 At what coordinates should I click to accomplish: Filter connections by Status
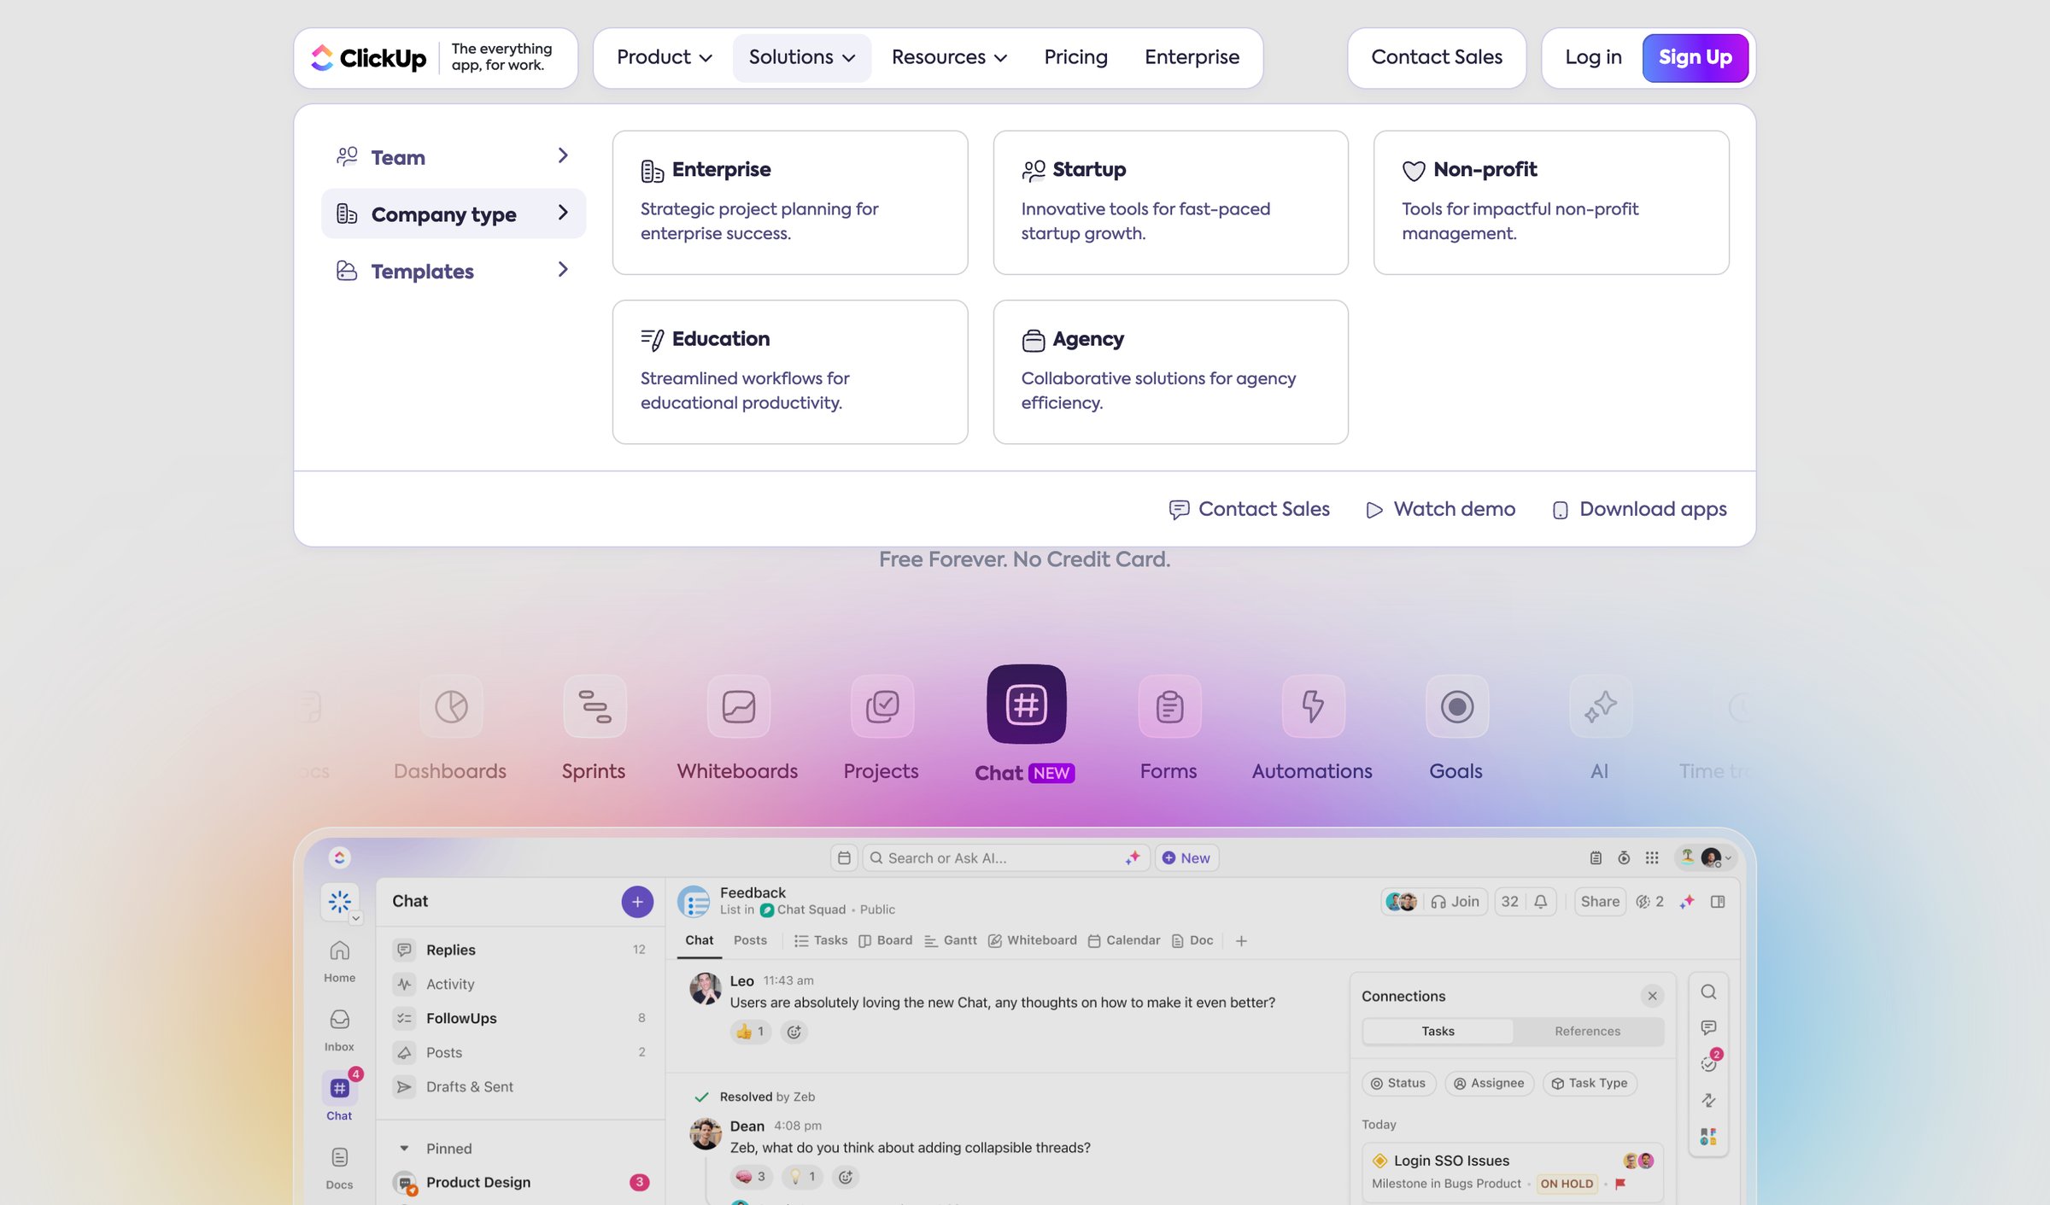click(1398, 1083)
